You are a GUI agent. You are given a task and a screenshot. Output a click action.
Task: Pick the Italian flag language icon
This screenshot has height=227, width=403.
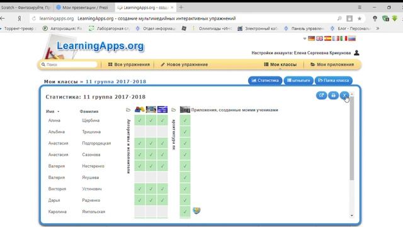[344, 38]
